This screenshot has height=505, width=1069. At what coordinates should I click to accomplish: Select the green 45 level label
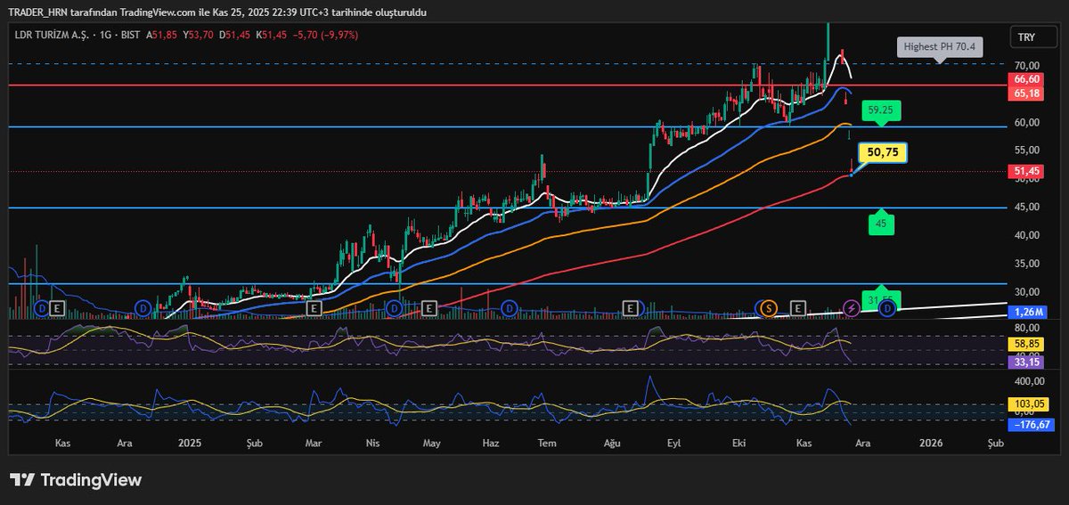tap(881, 224)
